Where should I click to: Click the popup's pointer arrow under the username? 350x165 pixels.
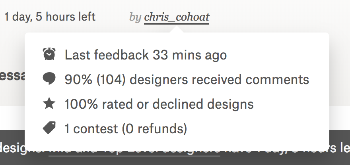pyautogui.click(x=177, y=30)
